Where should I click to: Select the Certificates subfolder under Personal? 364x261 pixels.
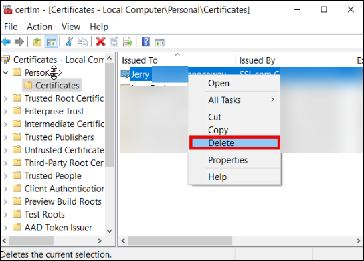coord(52,85)
